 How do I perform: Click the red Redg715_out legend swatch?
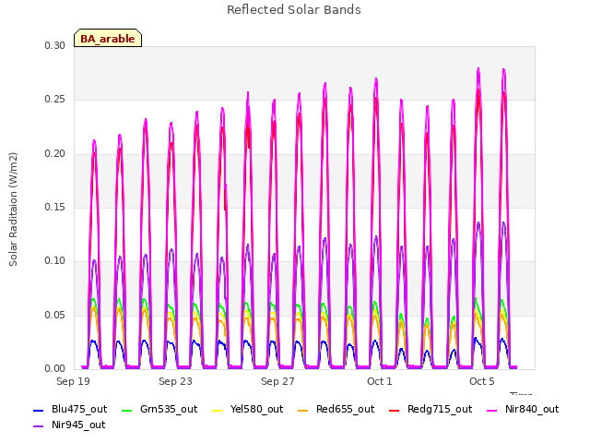(x=394, y=410)
